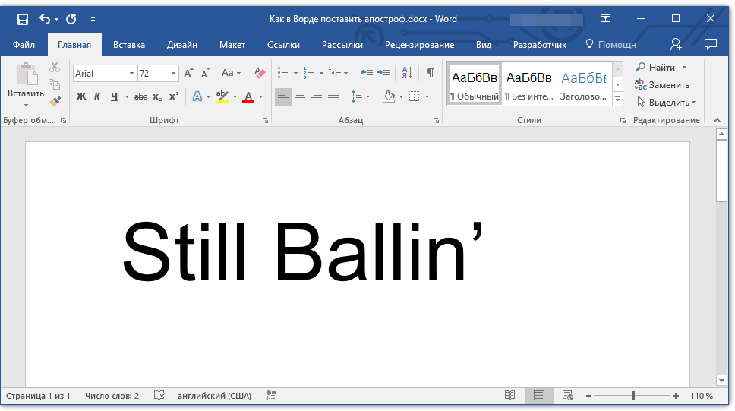Click the red font color swatch
Viewport: 735px width, 411px height.
pos(248,96)
